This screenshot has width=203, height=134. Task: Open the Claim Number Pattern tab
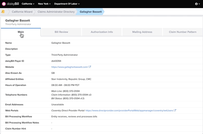tap(182, 32)
